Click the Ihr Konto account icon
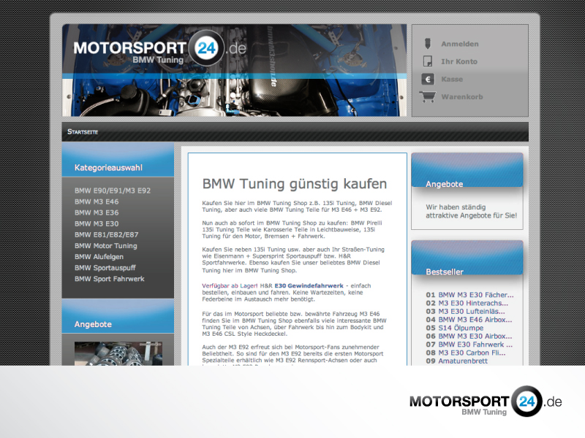585x438 pixels. [x=428, y=61]
